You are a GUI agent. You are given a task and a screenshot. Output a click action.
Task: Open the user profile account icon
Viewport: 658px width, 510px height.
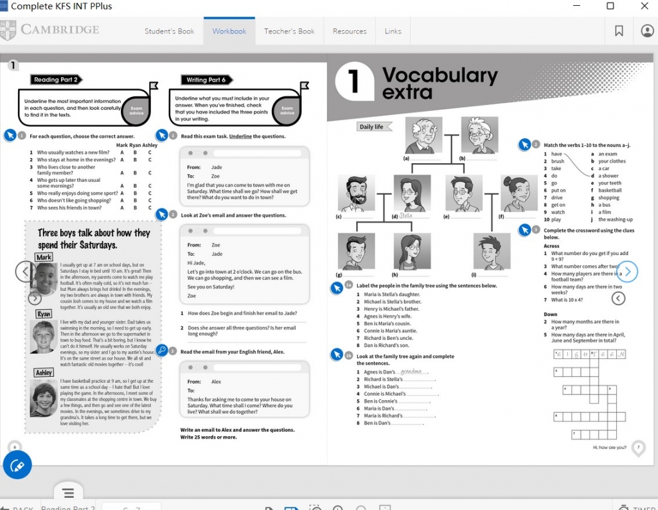[647, 31]
